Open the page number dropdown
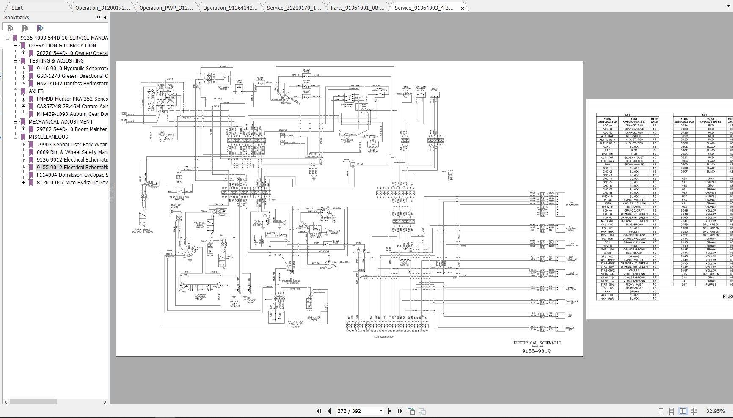 [x=381, y=411]
